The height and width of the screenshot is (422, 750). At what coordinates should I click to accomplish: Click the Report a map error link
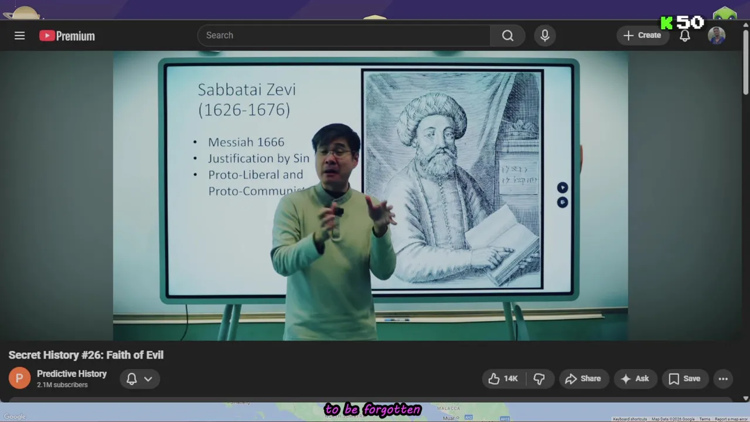(x=731, y=419)
